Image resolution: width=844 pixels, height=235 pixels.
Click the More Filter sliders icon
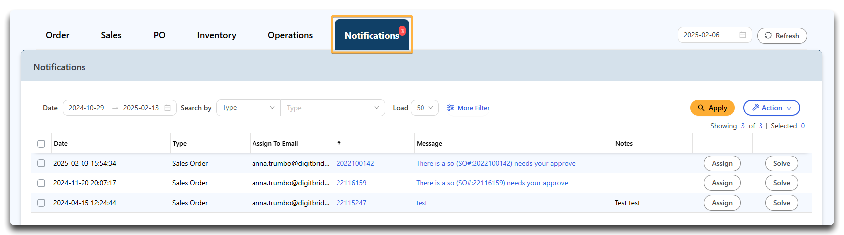(450, 108)
